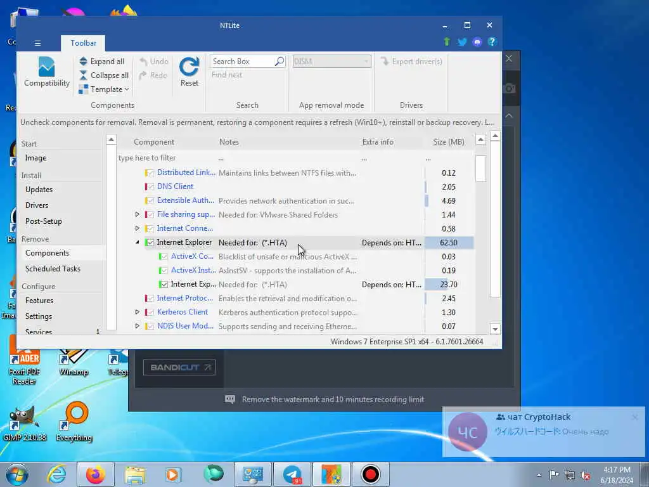Viewport: 649px width, 487px height.
Task: Open the Everything desktop shortcut
Action: point(74,422)
